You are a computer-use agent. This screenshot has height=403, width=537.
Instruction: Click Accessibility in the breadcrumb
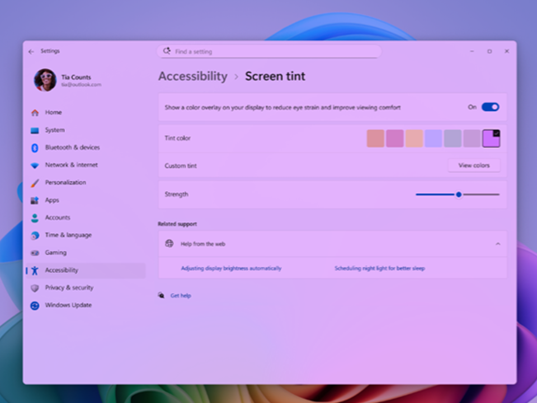pos(193,76)
